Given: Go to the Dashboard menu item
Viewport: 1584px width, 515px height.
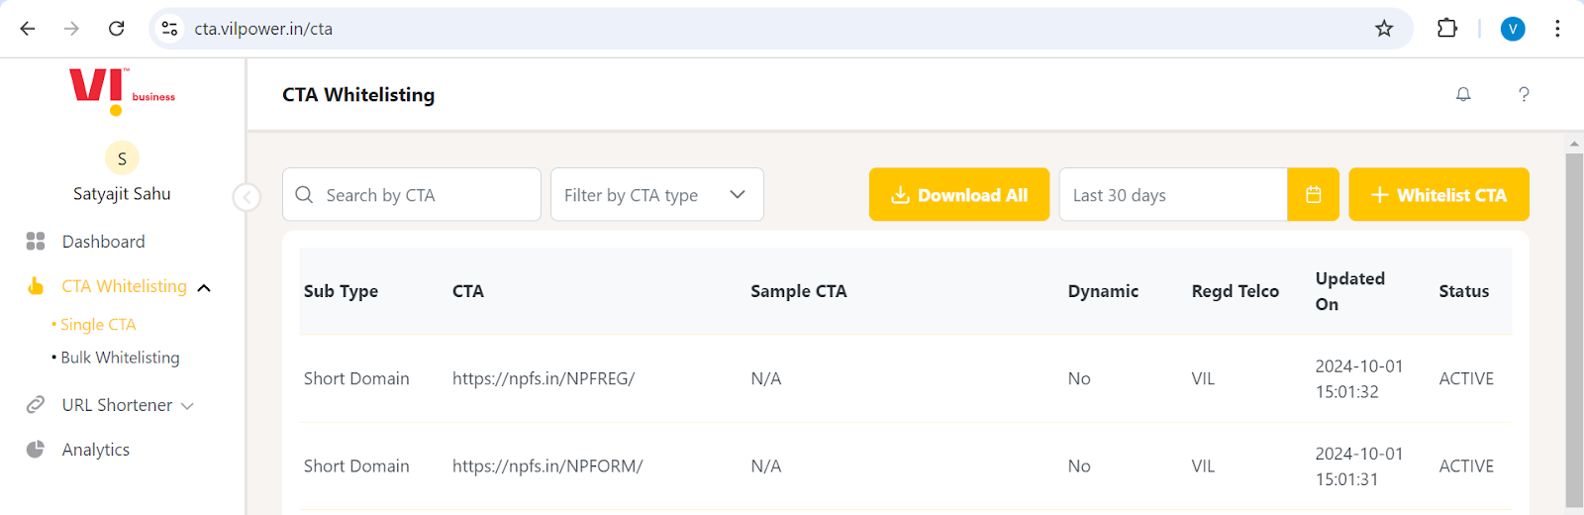Looking at the screenshot, I should tap(103, 242).
